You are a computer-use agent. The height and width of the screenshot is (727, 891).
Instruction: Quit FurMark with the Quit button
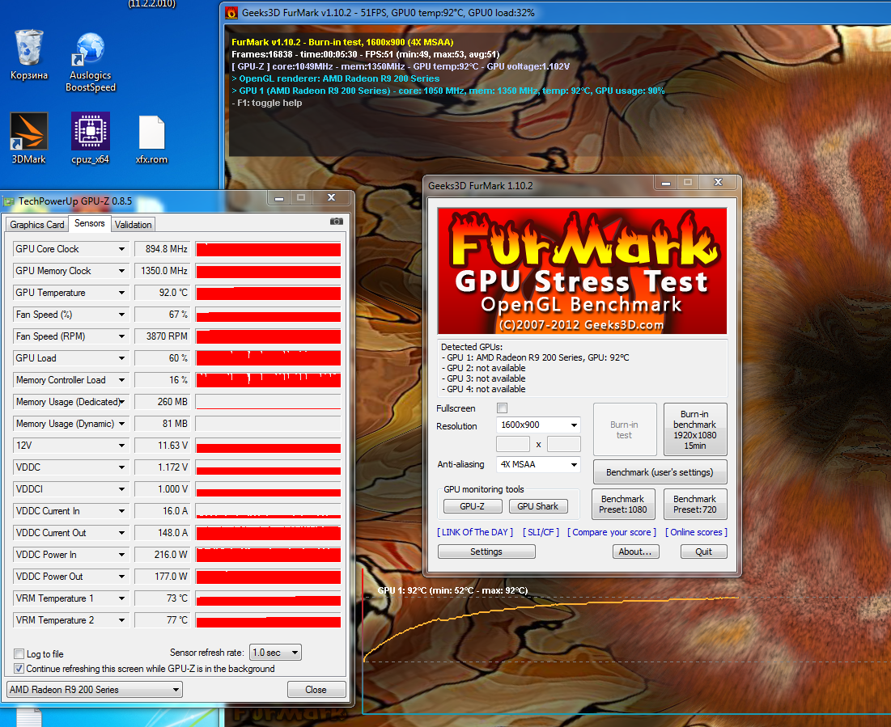tap(703, 552)
